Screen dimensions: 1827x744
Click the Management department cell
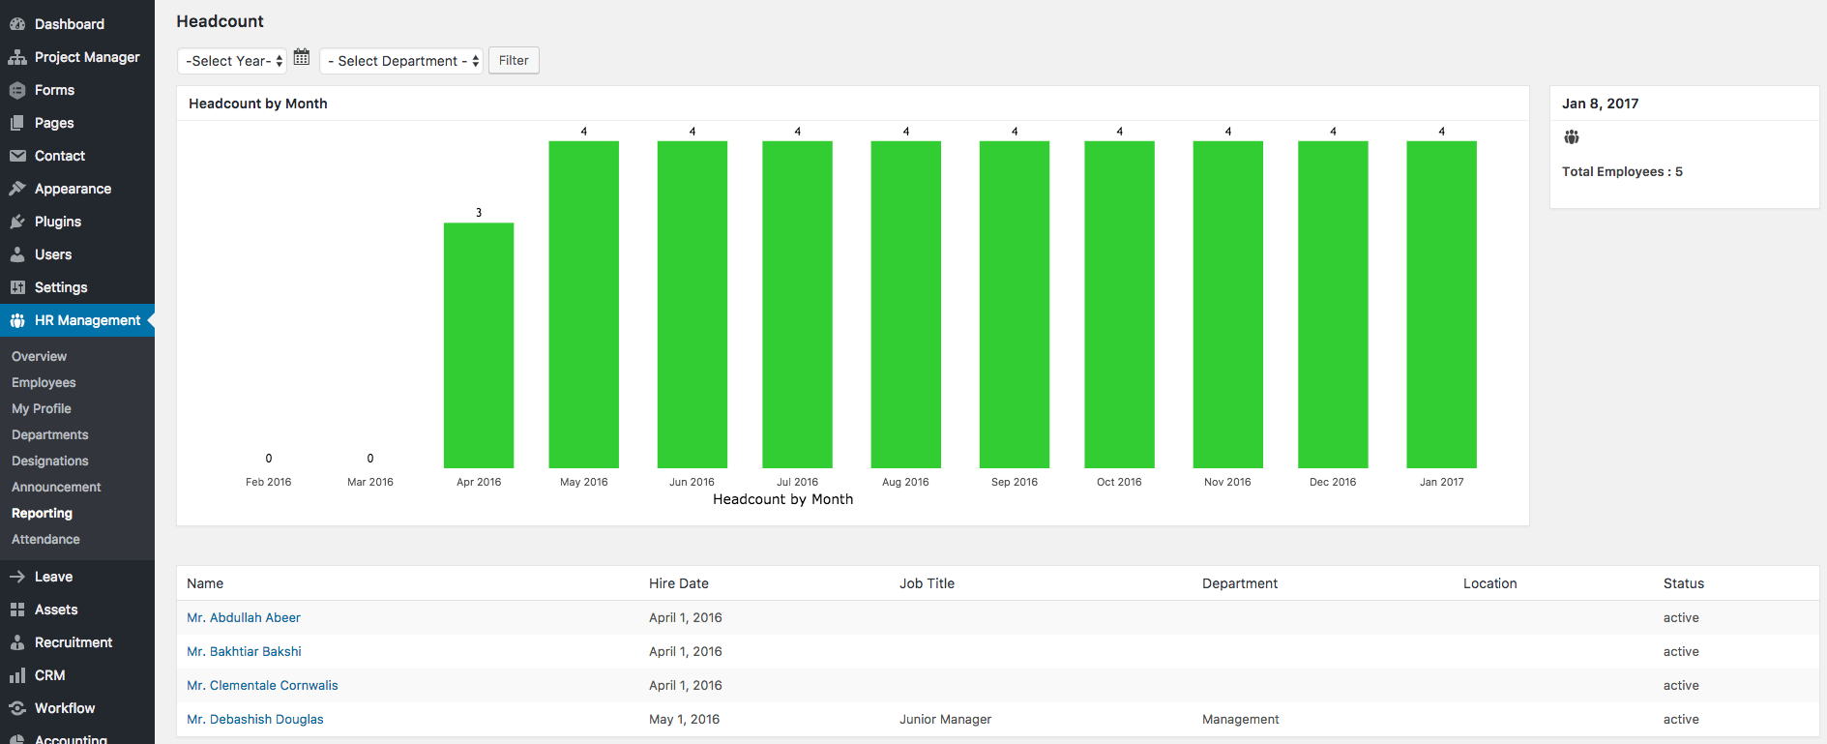pyautogui.click(x=1241, y=719)
